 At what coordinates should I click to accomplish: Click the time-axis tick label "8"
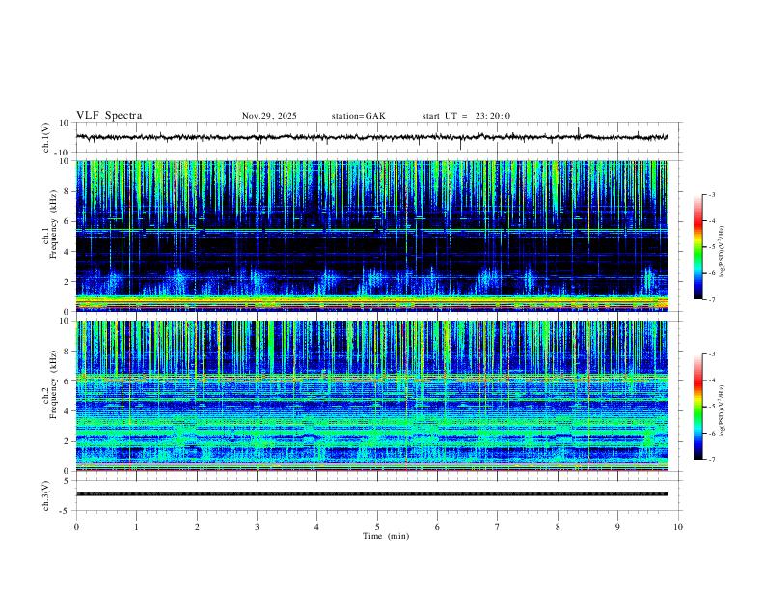click(558, 527)
